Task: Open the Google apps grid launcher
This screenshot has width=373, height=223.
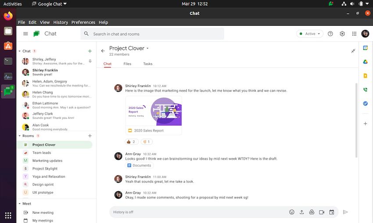Action: coord(354,34)
